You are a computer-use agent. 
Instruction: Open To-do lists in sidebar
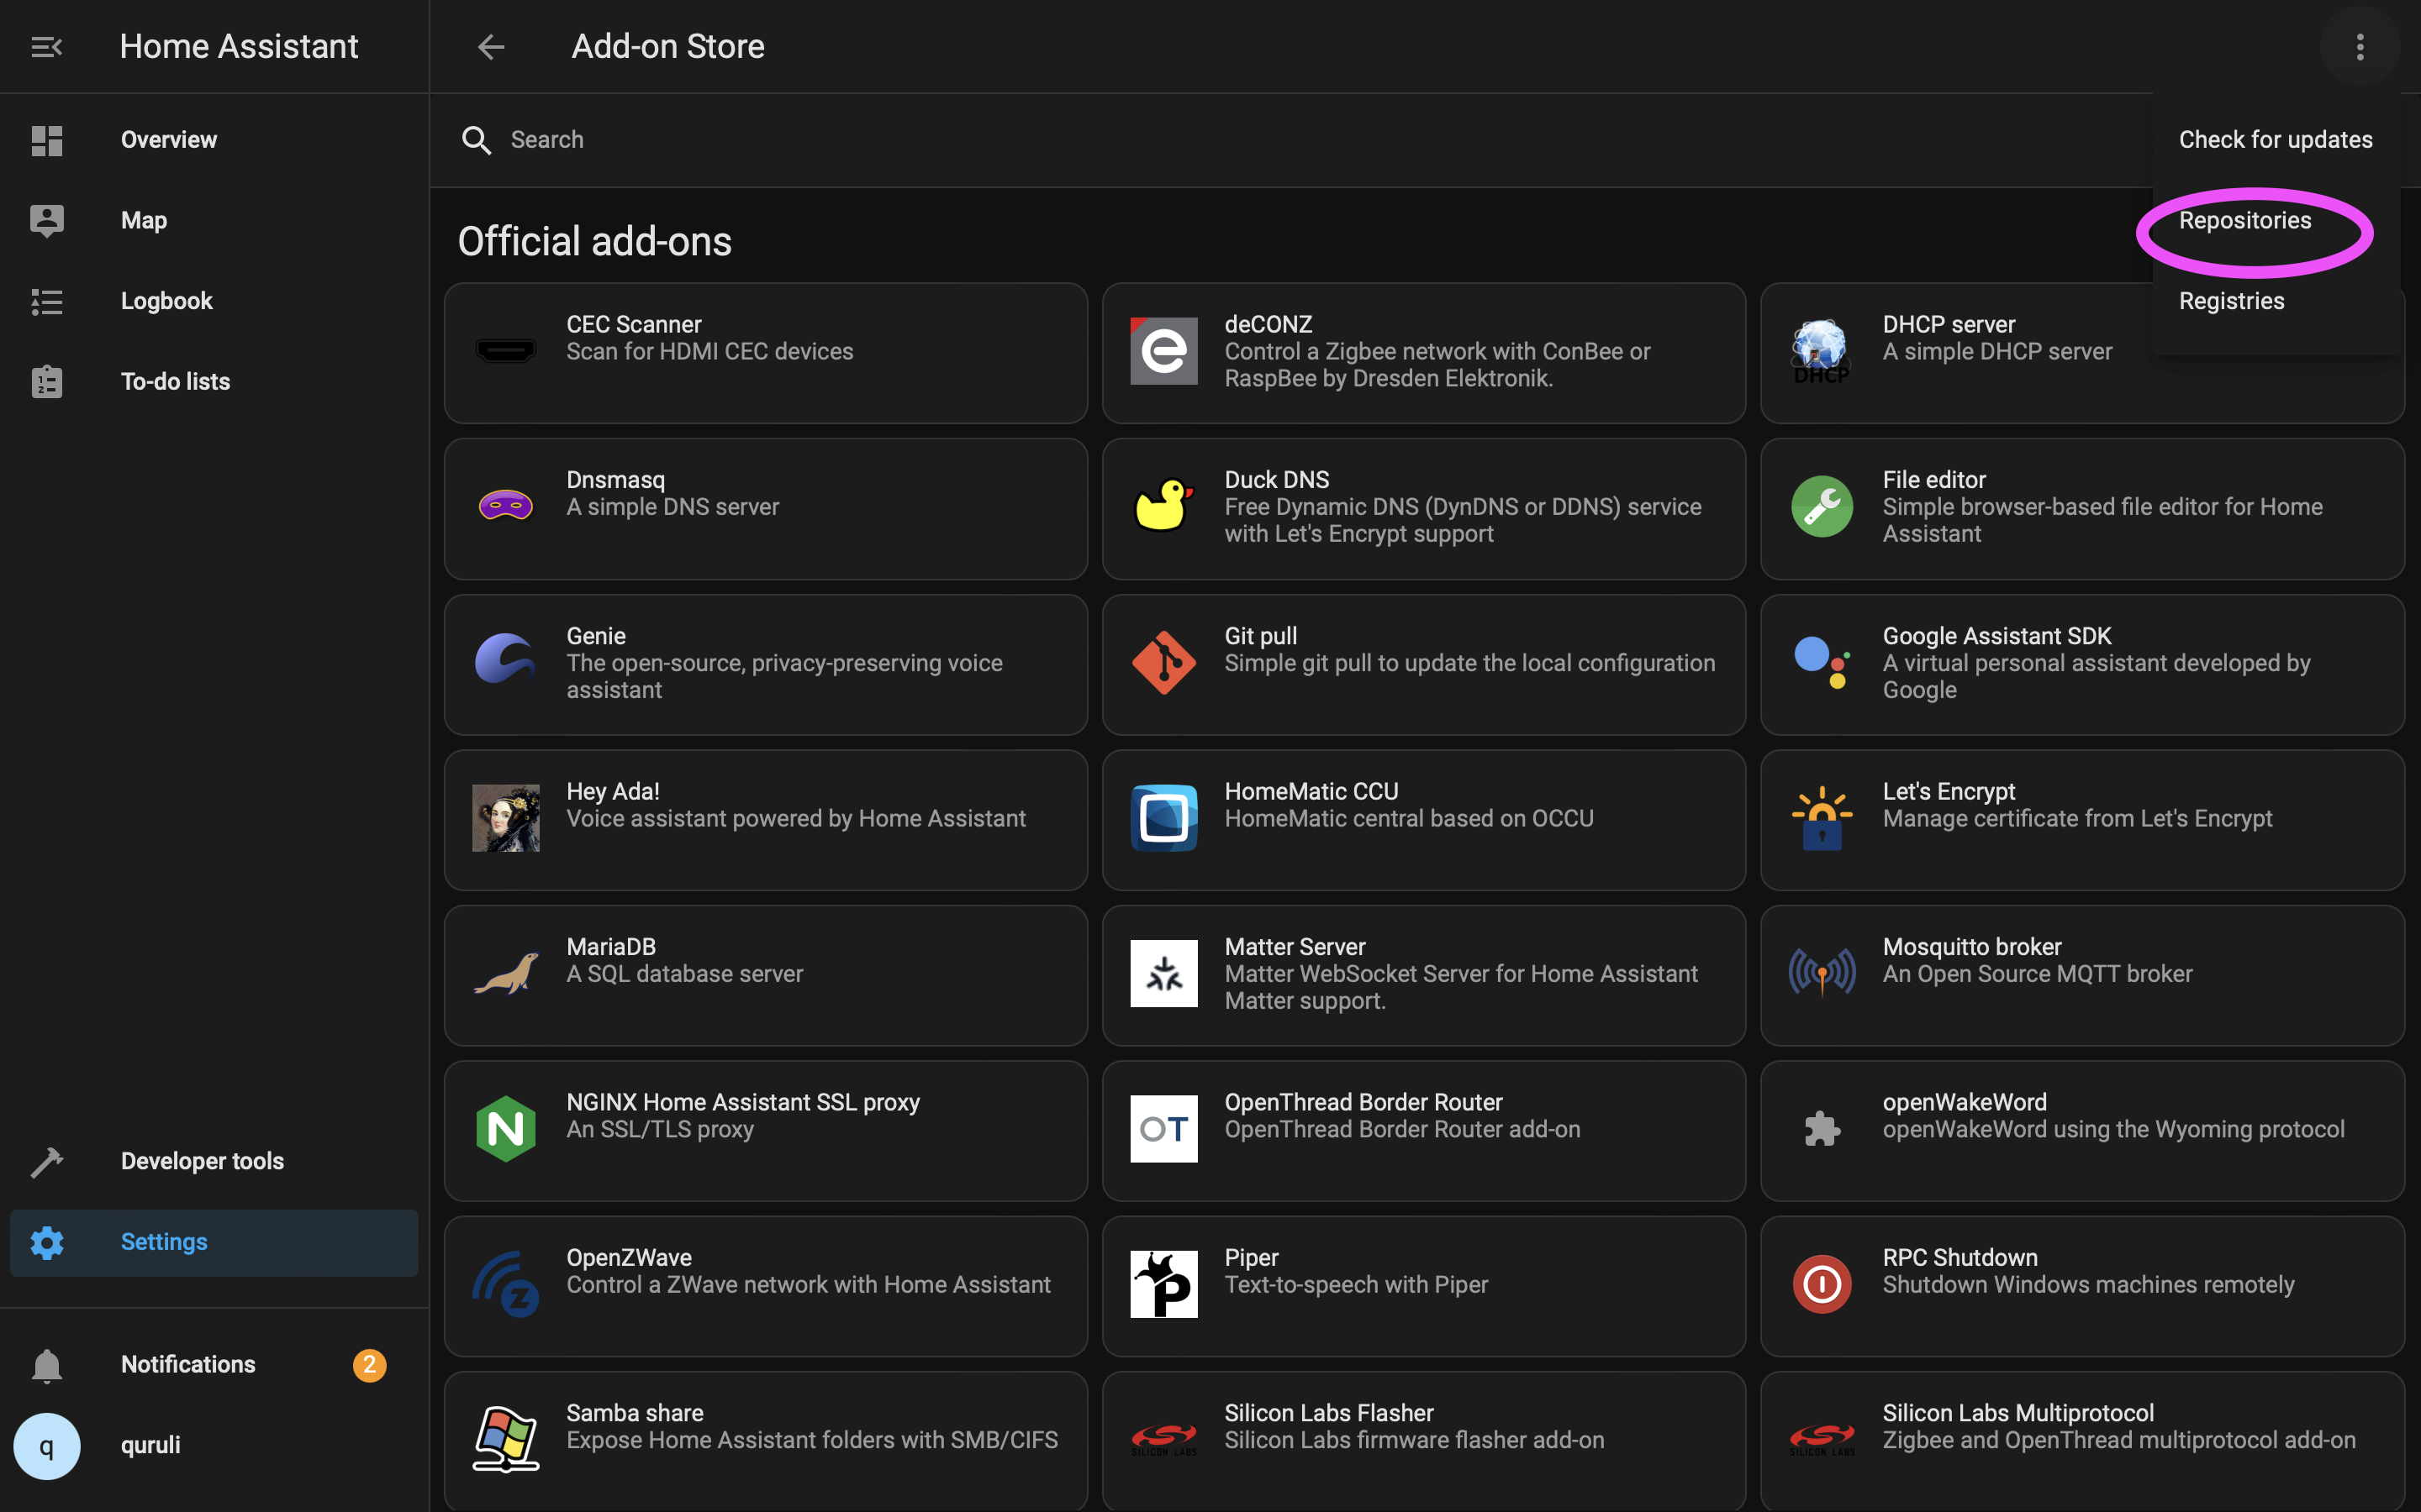point(175,381)
